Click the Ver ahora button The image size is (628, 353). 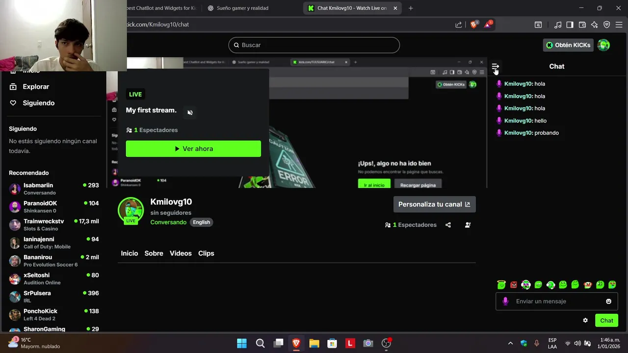tap(193, 149)
